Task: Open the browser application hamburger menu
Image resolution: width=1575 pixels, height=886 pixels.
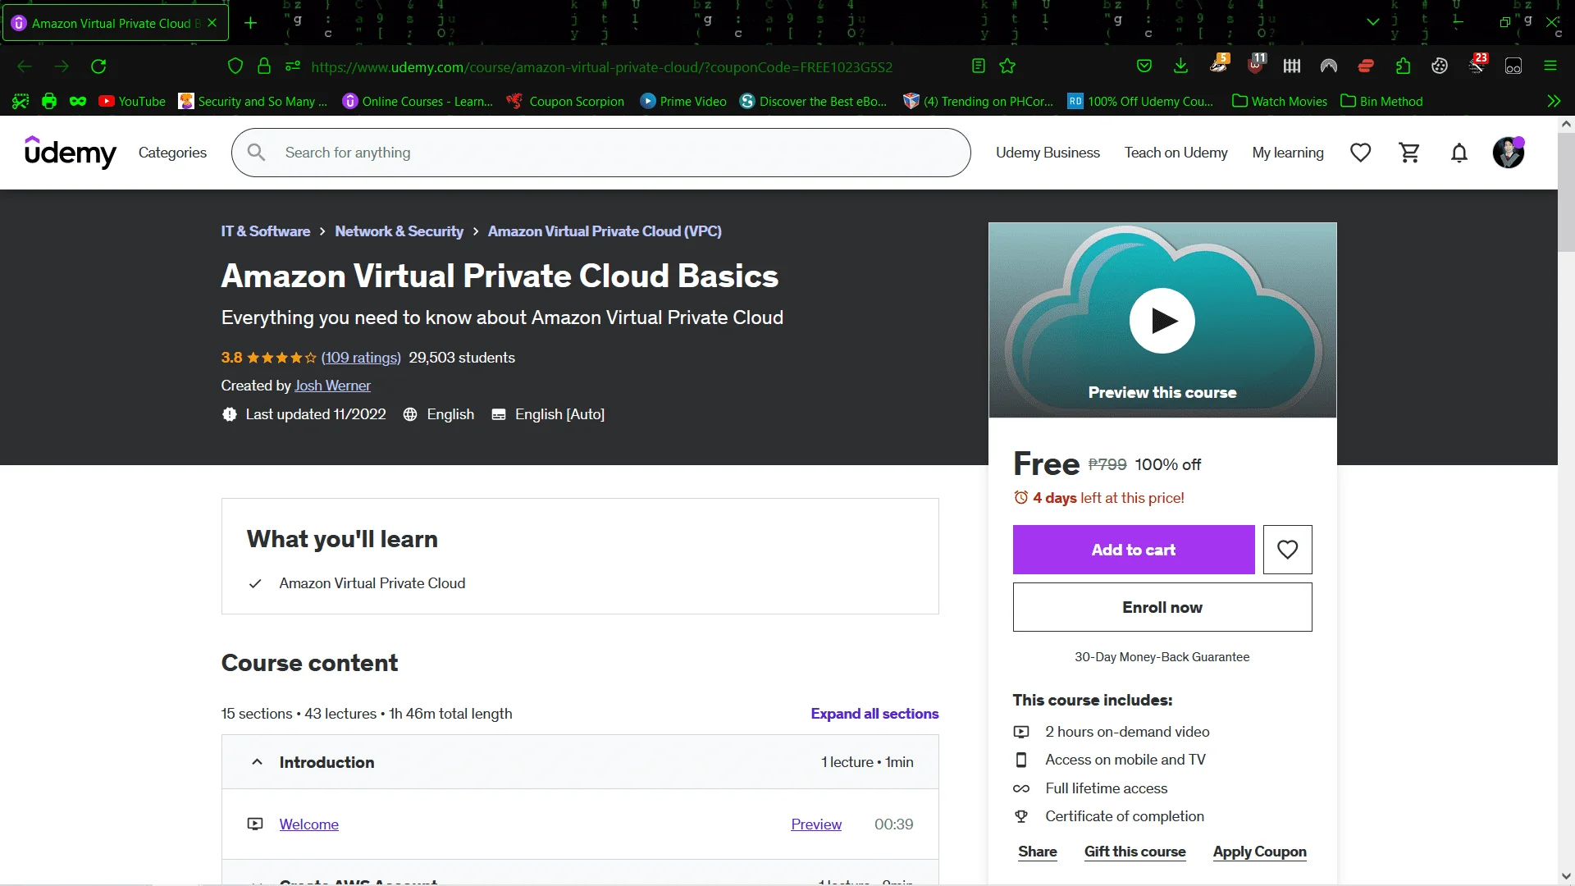Action: (1550, 66)
